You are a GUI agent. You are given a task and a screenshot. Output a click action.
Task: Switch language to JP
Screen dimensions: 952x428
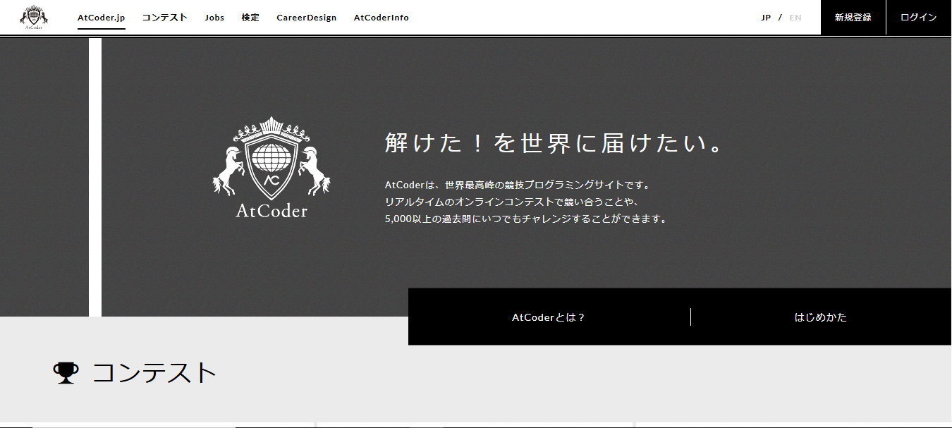[x=766, y=18]
